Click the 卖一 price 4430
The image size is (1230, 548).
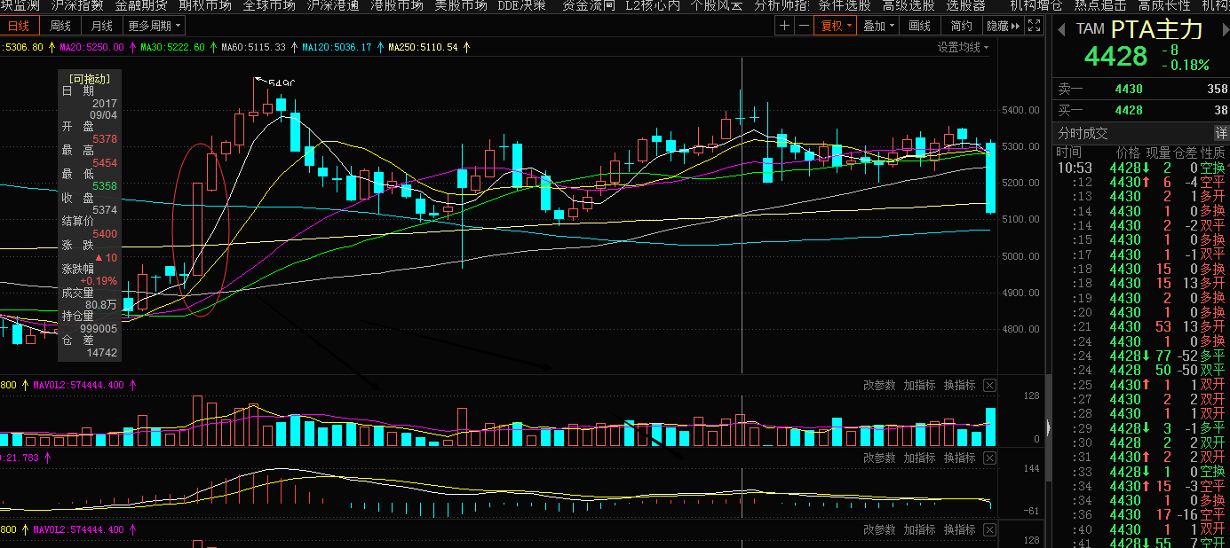coord(1129,89)
